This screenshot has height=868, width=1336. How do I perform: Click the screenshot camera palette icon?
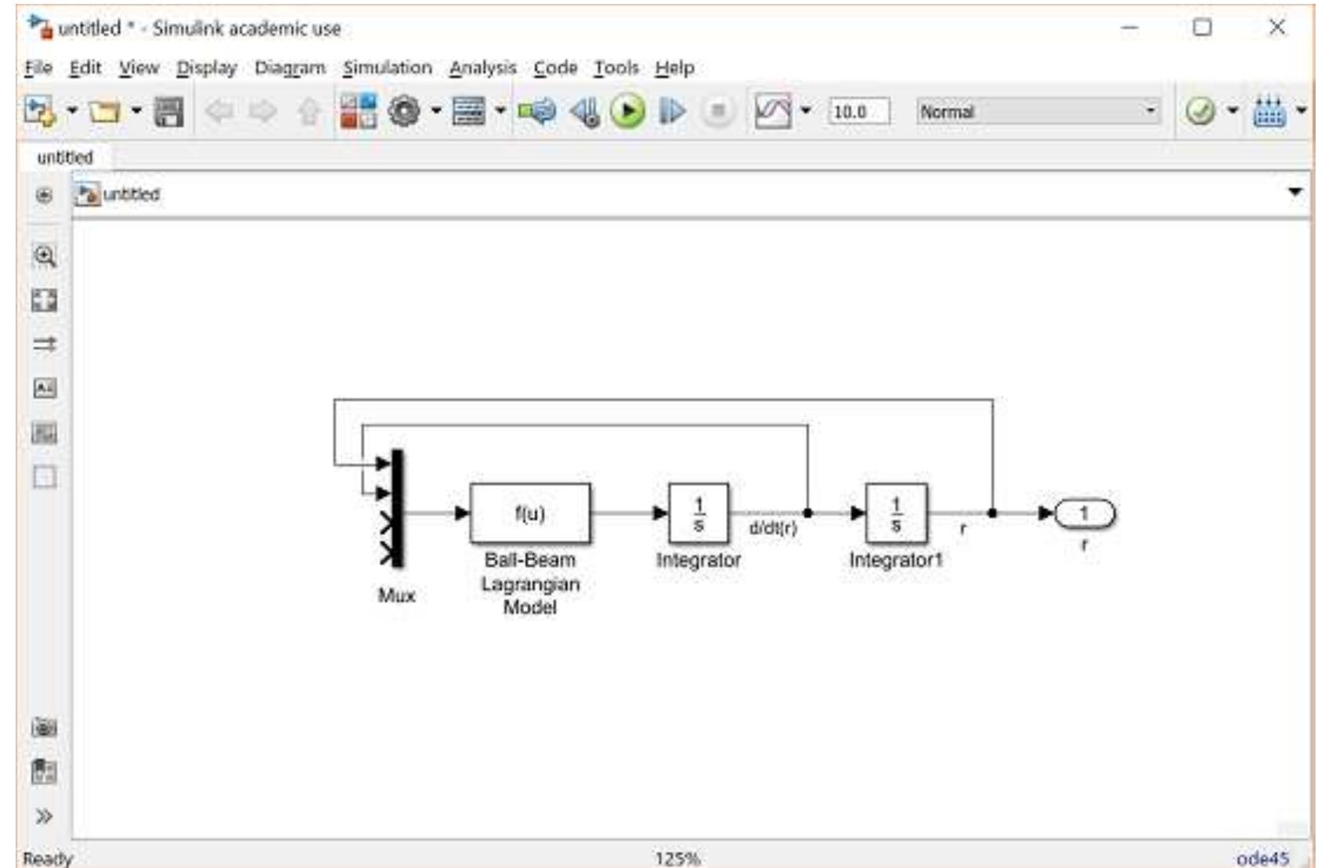click(45, 728)
